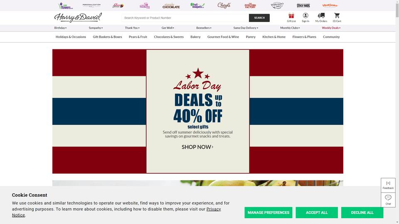Accept all cookies
399x224 pixels.
(x=317, y=212)
